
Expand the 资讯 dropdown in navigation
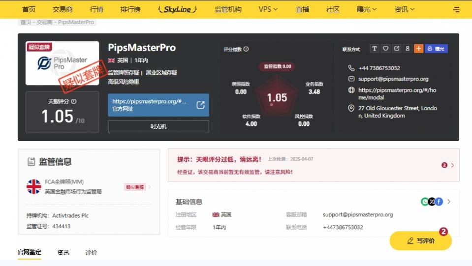tap(404, 9)
